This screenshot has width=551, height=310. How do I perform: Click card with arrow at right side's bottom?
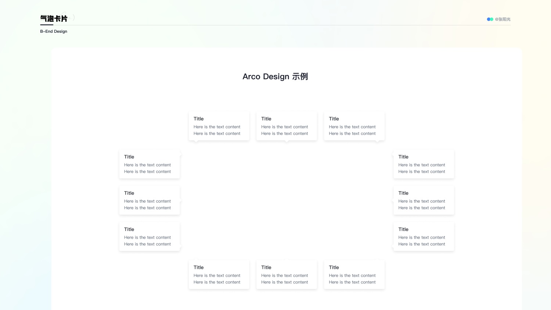coord(150,236)
